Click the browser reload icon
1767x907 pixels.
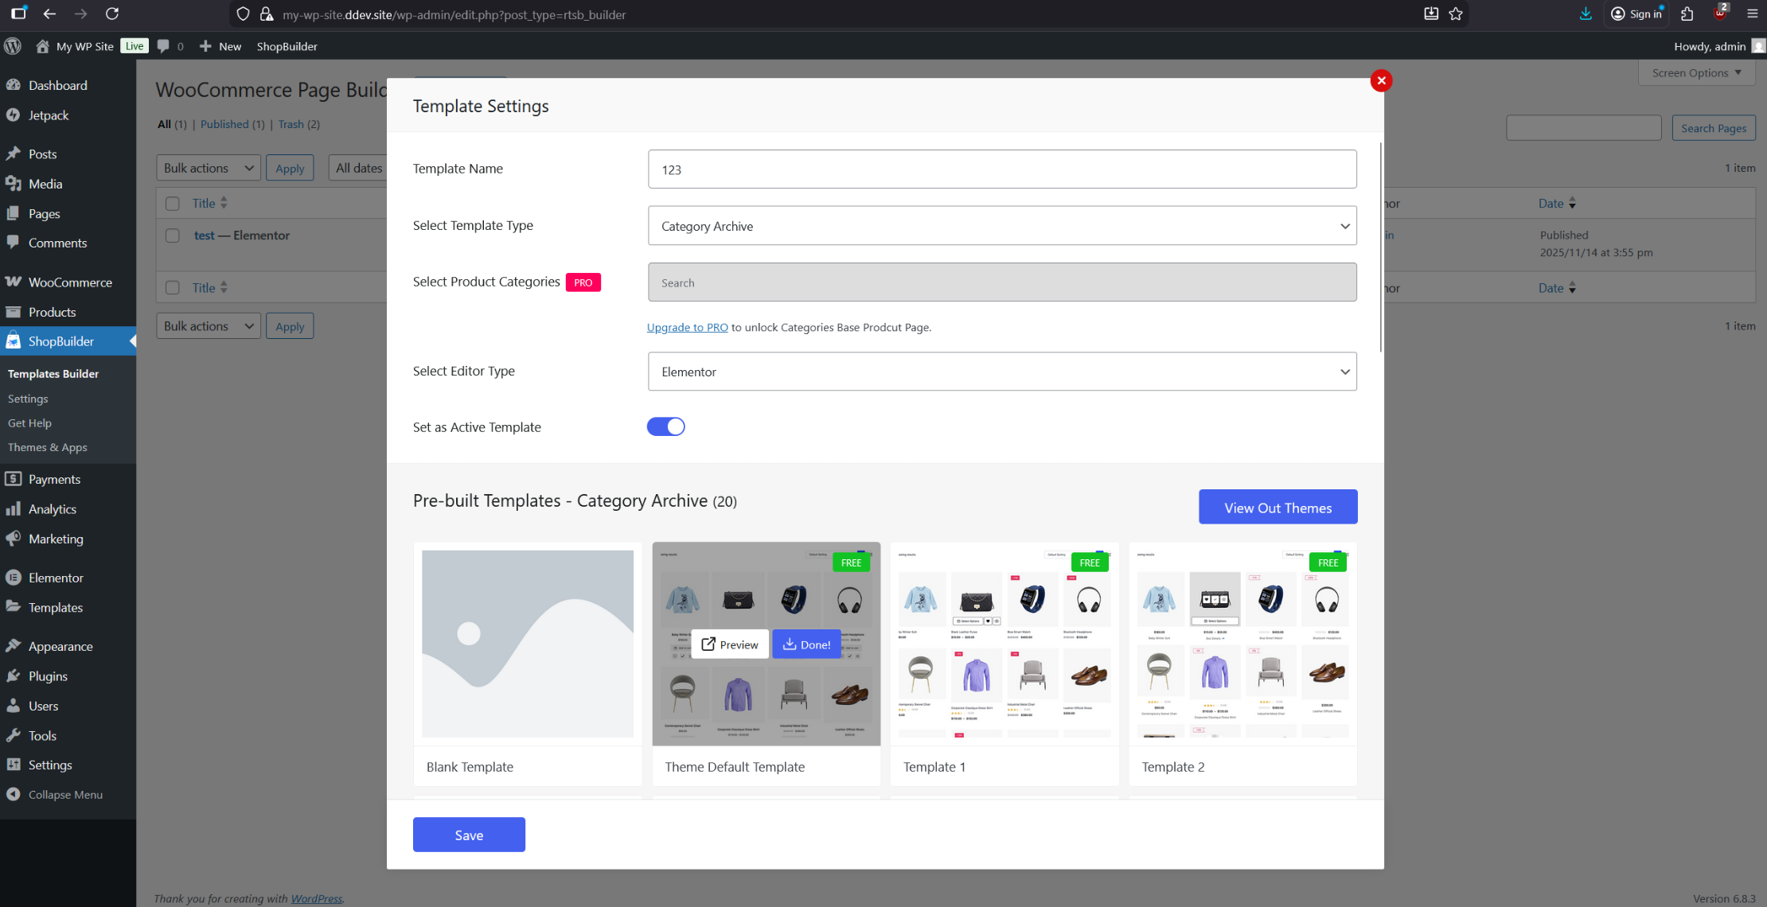(x=112, y=14)
